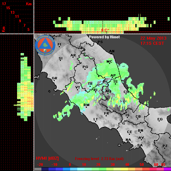Click the AR city label
The height and width of the screenshot is (171, 171).
click(73, 55)
